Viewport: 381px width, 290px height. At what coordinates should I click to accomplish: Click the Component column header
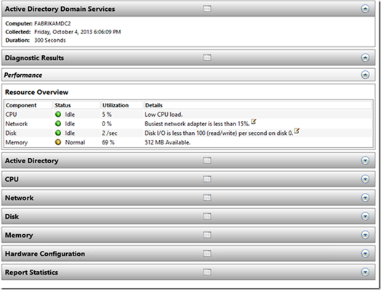pyautogui.click(x=28, y=105)
